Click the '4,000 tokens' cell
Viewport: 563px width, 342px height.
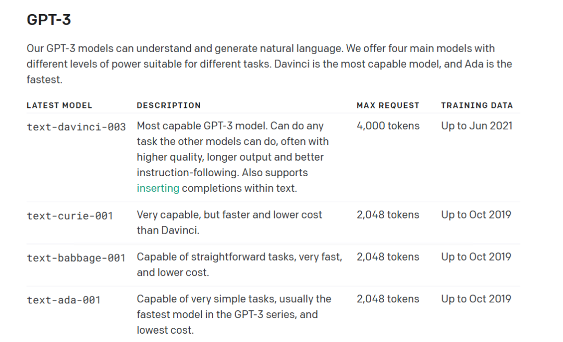click(x=388, y=126)
